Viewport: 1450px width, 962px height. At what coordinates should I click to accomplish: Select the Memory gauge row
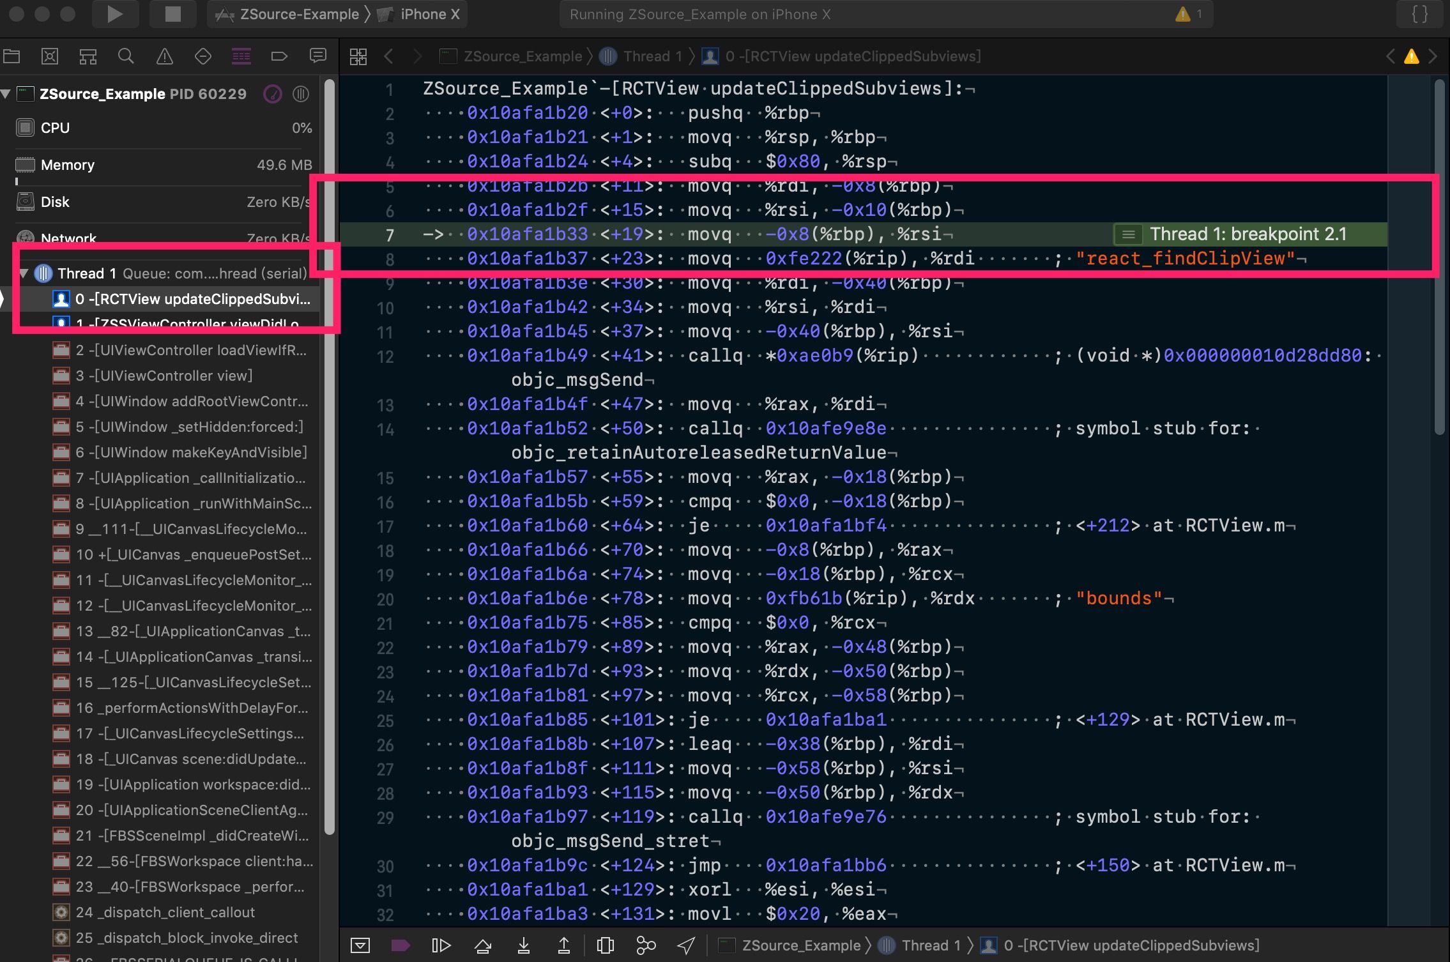pyautogui.click(x=164, y=165)
